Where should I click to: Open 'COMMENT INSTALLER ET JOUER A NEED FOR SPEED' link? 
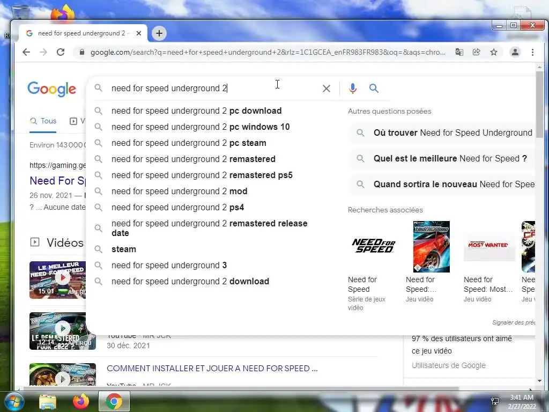[212, 368]
